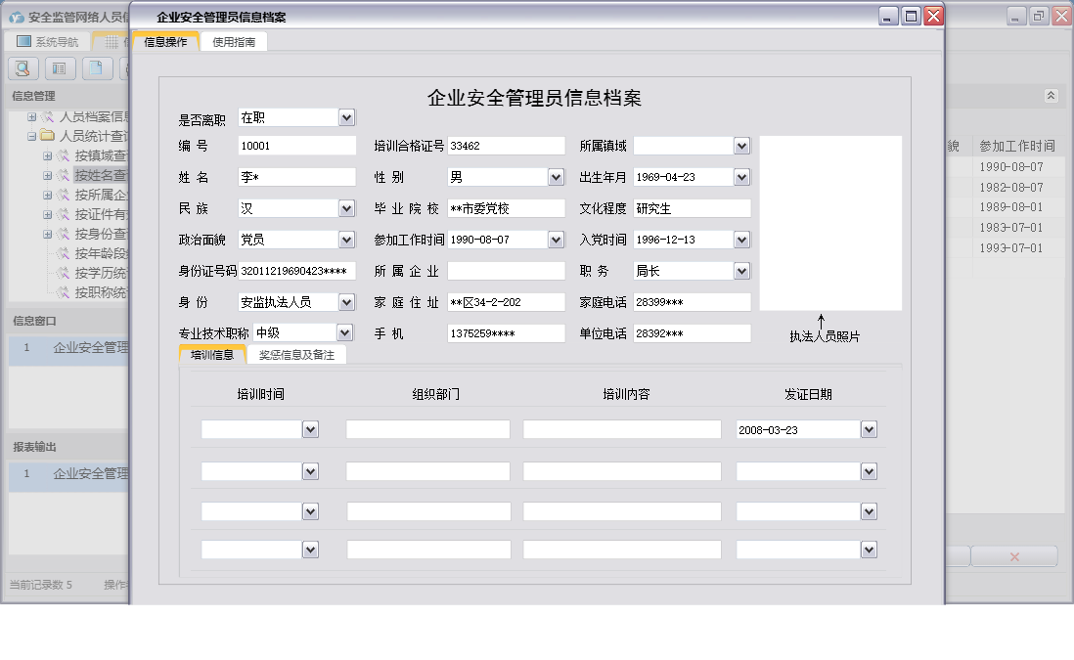Click the ID card toolbar icon

[x=61, y=68]
